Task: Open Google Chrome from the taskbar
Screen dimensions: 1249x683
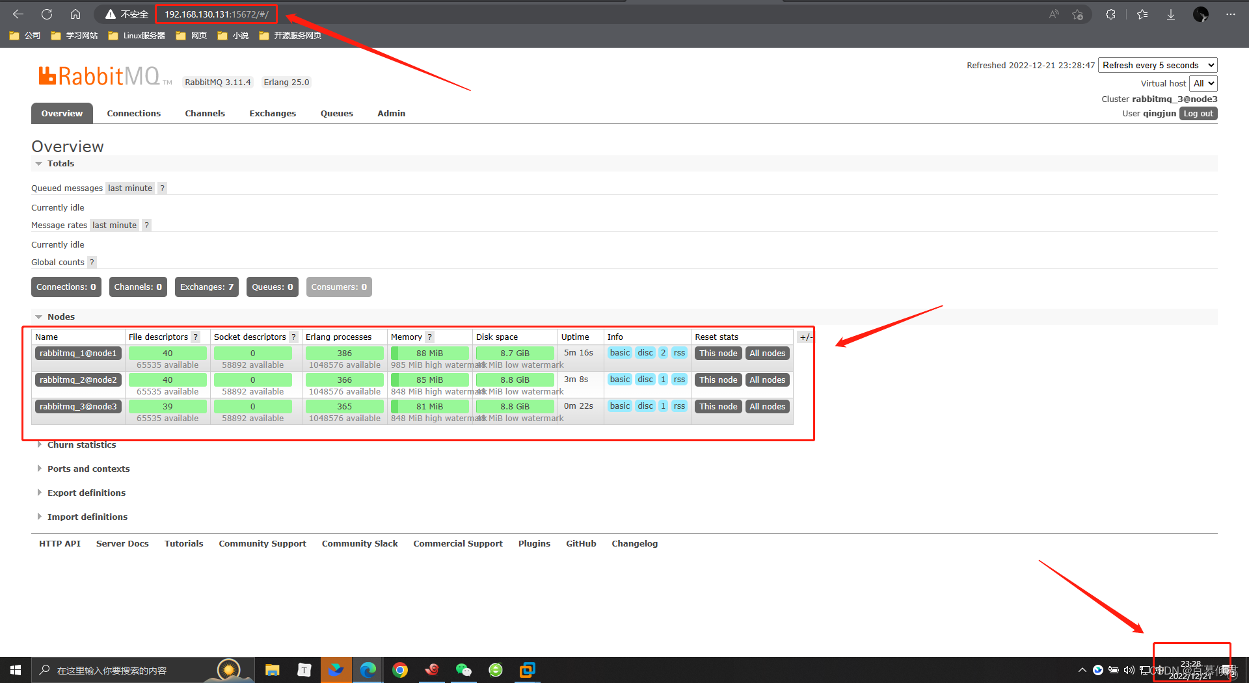Action: point(400,670)
